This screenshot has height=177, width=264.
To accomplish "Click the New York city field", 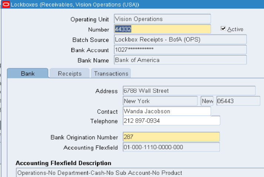I will (160, 101).
